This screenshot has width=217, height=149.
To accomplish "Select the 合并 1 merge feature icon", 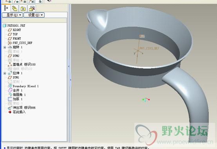I will 10,90.
